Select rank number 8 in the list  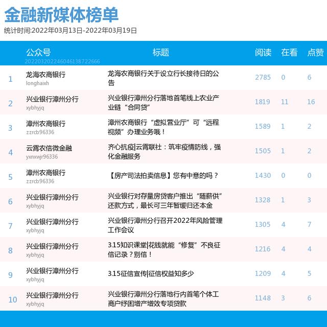pos(10,251)
